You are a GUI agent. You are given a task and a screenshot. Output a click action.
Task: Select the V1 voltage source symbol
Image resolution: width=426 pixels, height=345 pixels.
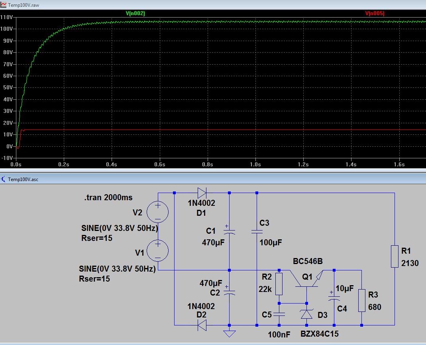(157, 250)
